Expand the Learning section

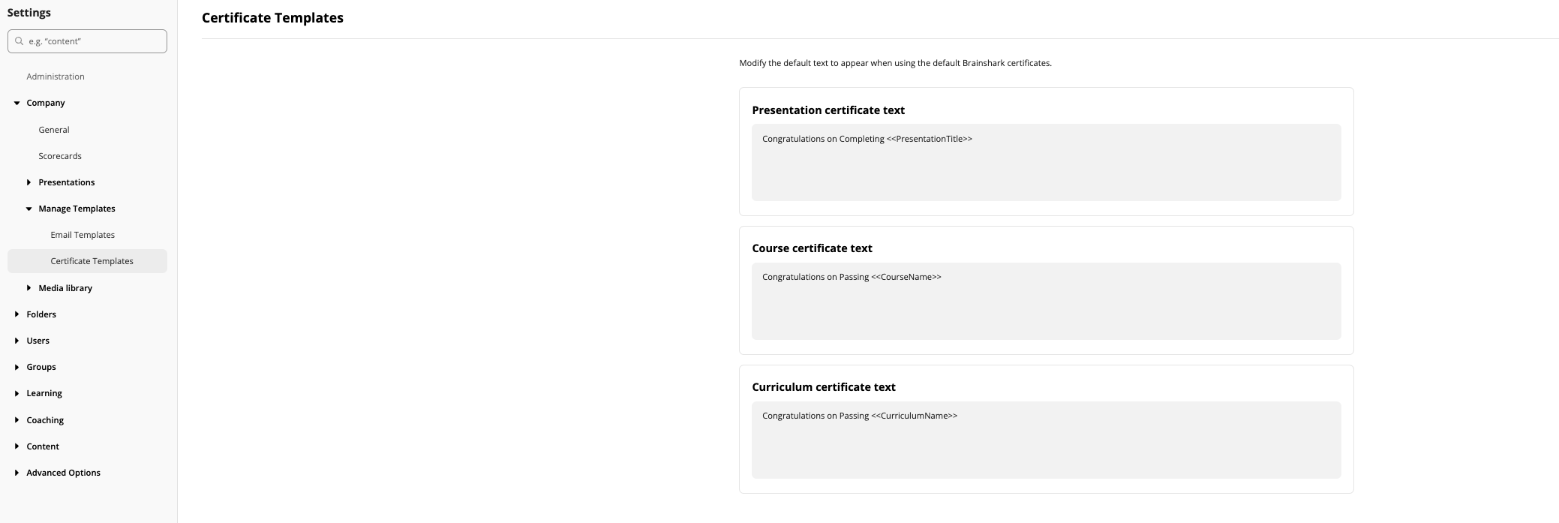pos(17,393)
